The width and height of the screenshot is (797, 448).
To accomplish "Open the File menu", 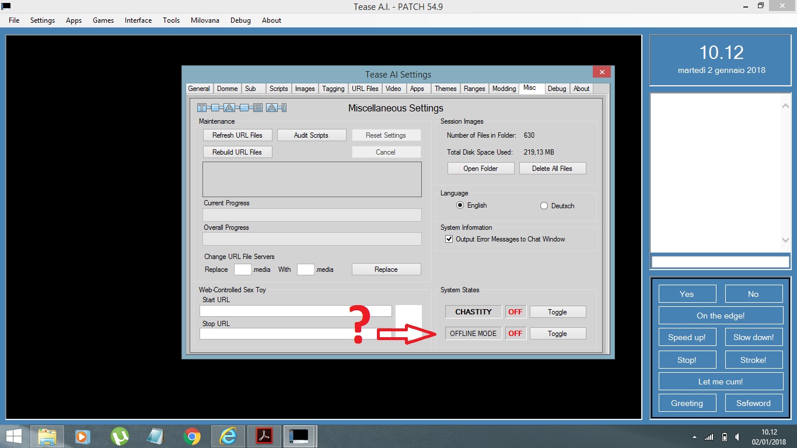I will (14, 20).
